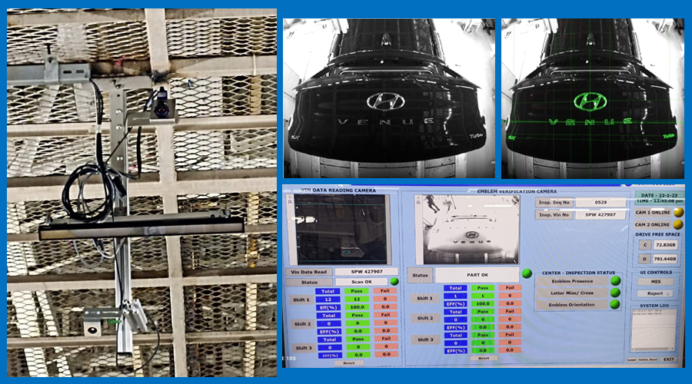Click Emblem Shift 1 total count 1

455,296
